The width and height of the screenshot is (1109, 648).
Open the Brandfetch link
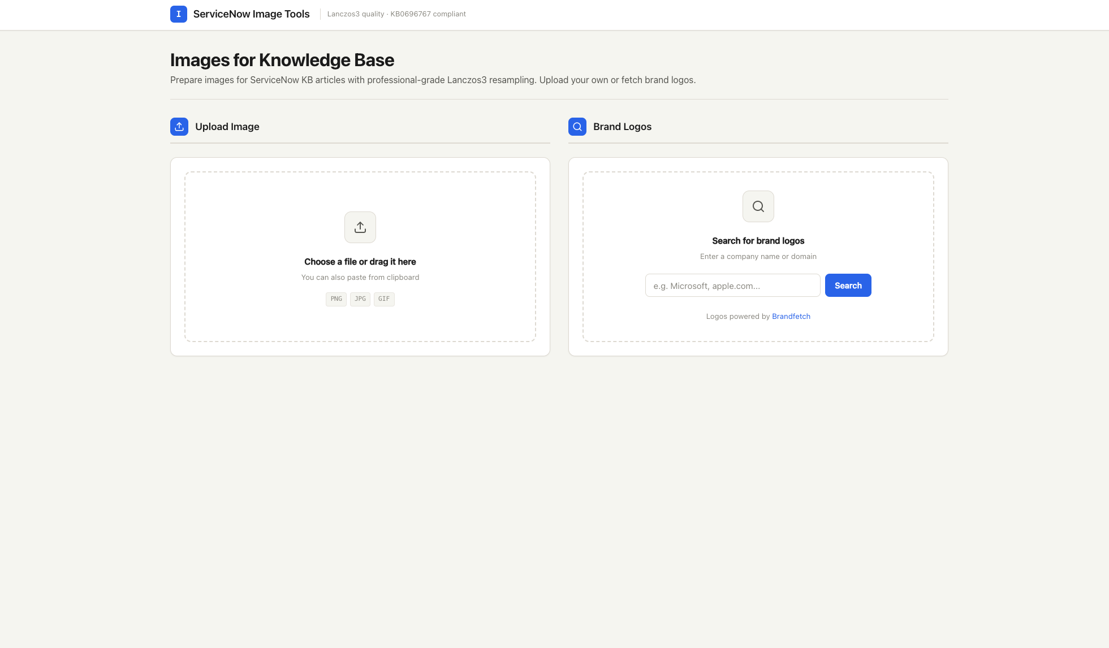(791, 317)
